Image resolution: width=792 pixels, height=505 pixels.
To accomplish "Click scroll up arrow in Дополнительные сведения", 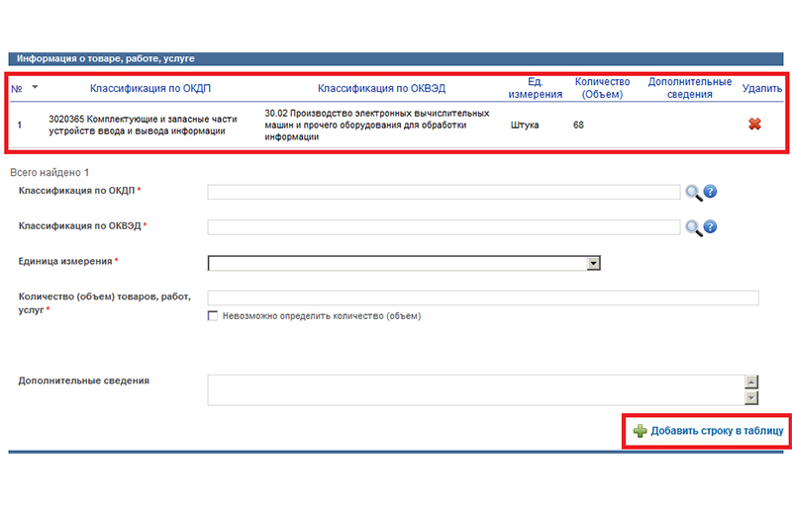I will pyautogui.click(x=751, y=382).
